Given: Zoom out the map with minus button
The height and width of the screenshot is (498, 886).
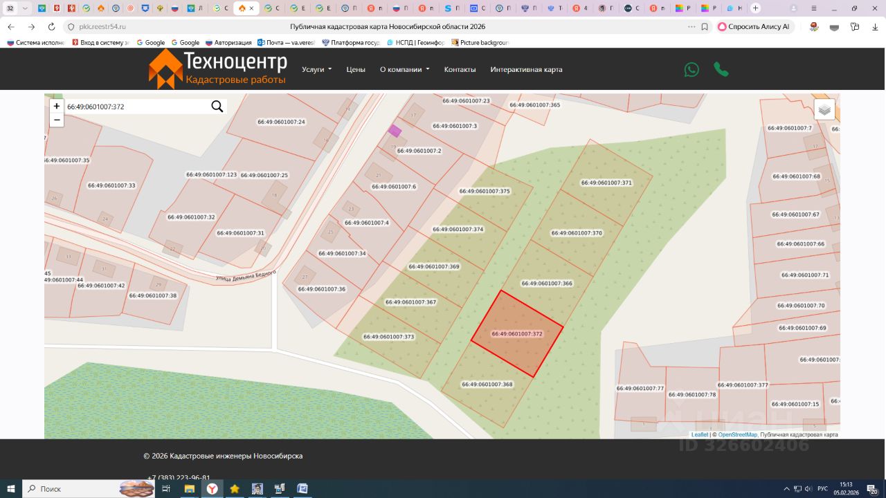Looking at the screenshot, I should [57, 120].
